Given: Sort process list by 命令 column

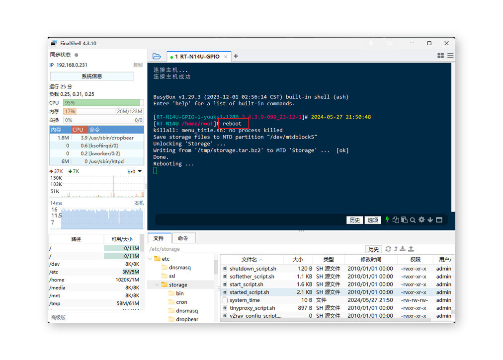Looking at the screenshot, I should point(116,130).
